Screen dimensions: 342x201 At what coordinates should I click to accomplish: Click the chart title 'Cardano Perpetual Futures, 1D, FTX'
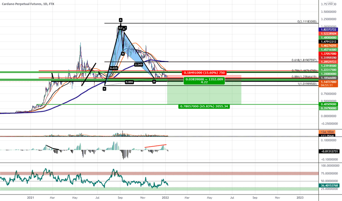tap(28, 4)
